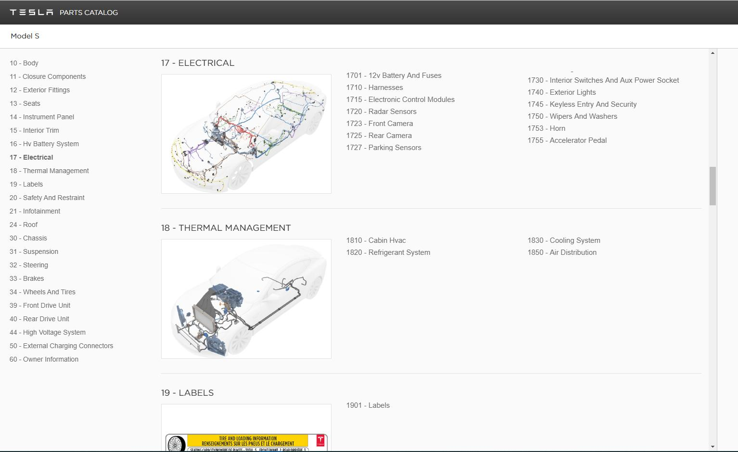Open 16 - Hv Battery System
The width and height of the screenshot is (738, 452).
(x=44, y=144)
